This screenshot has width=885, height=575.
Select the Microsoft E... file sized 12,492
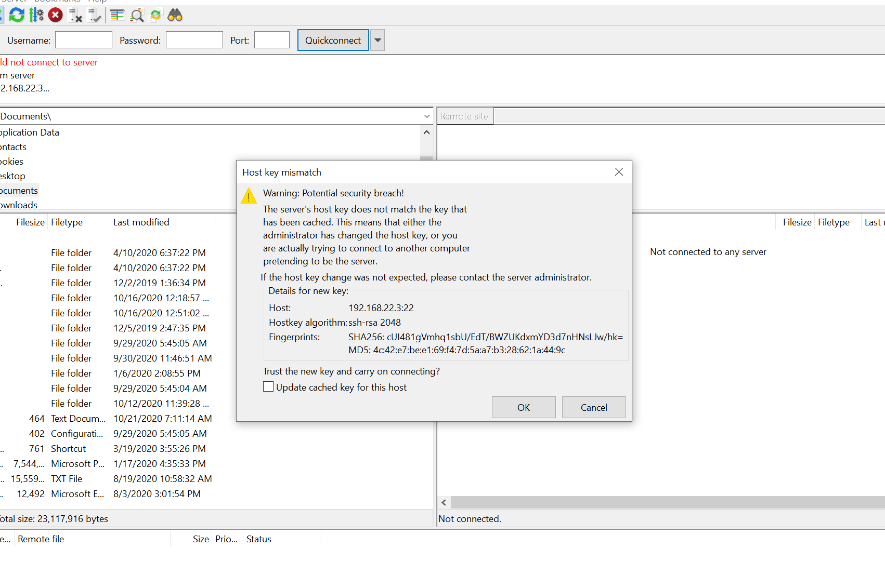[107, 494]
